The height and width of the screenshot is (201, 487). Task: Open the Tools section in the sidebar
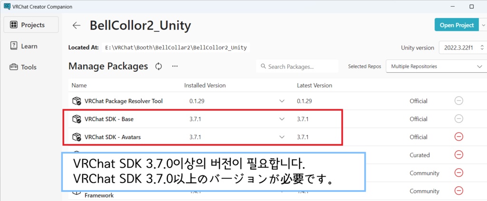29,67
